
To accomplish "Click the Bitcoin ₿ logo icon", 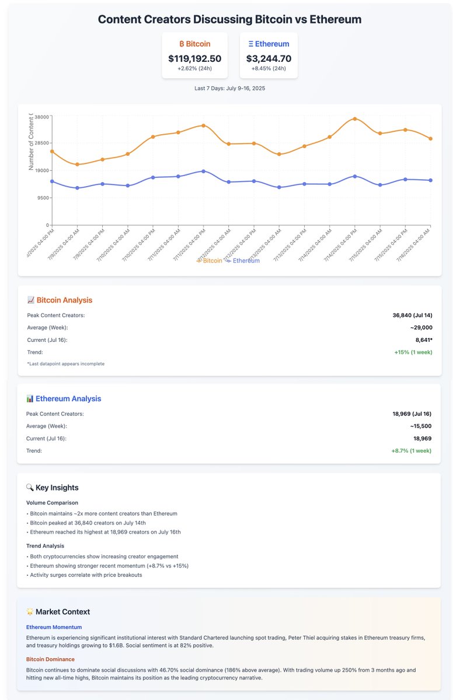I will click(182, 44).
